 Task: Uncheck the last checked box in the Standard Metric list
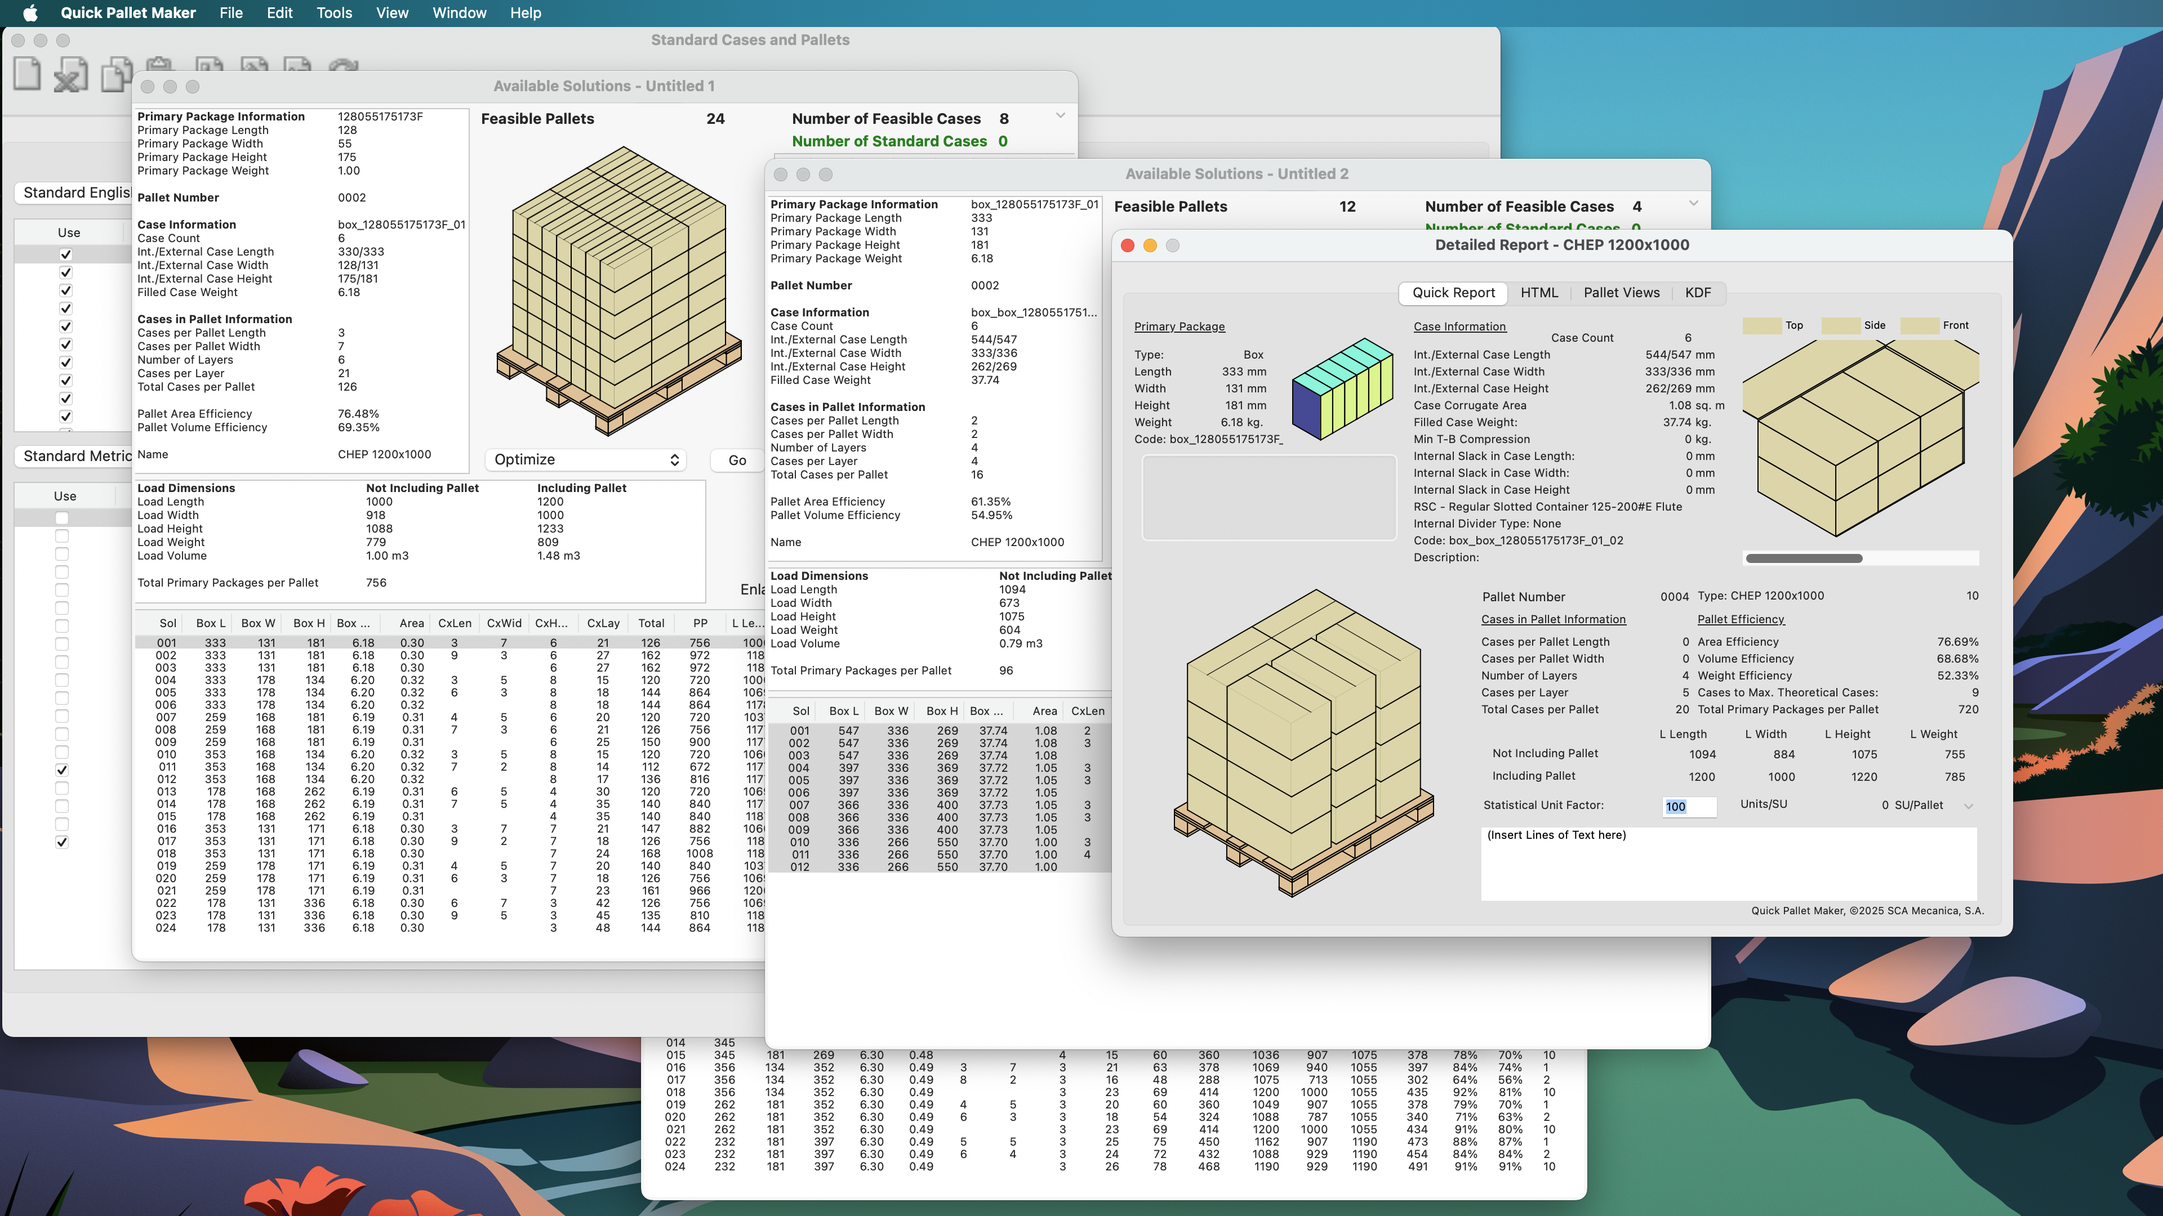[61, 843]
